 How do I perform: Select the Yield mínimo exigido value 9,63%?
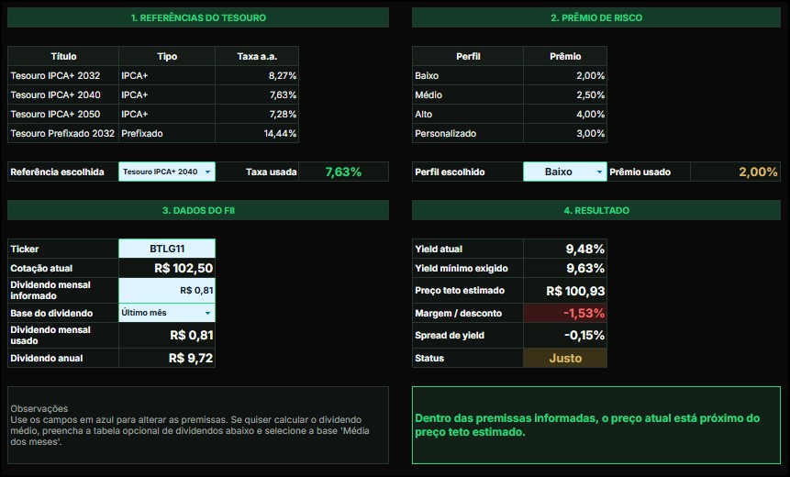click(x=565, y=268)
